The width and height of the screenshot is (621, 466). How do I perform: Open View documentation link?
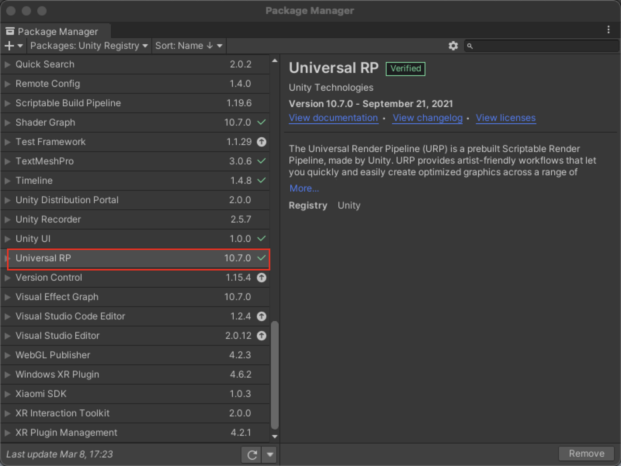point(333,118)
